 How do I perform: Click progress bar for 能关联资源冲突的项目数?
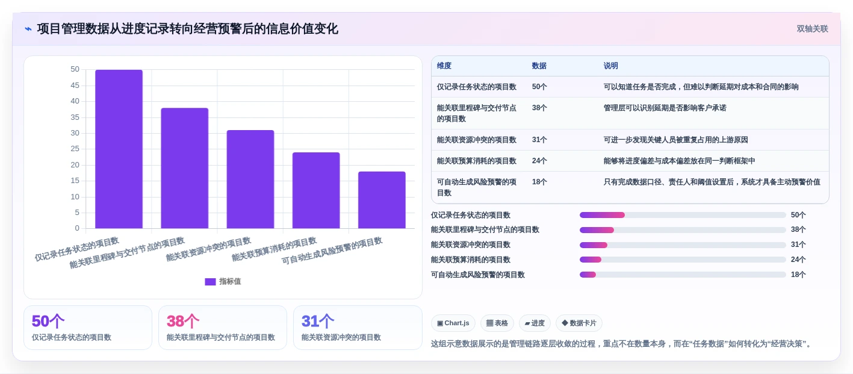coord(683,245)
